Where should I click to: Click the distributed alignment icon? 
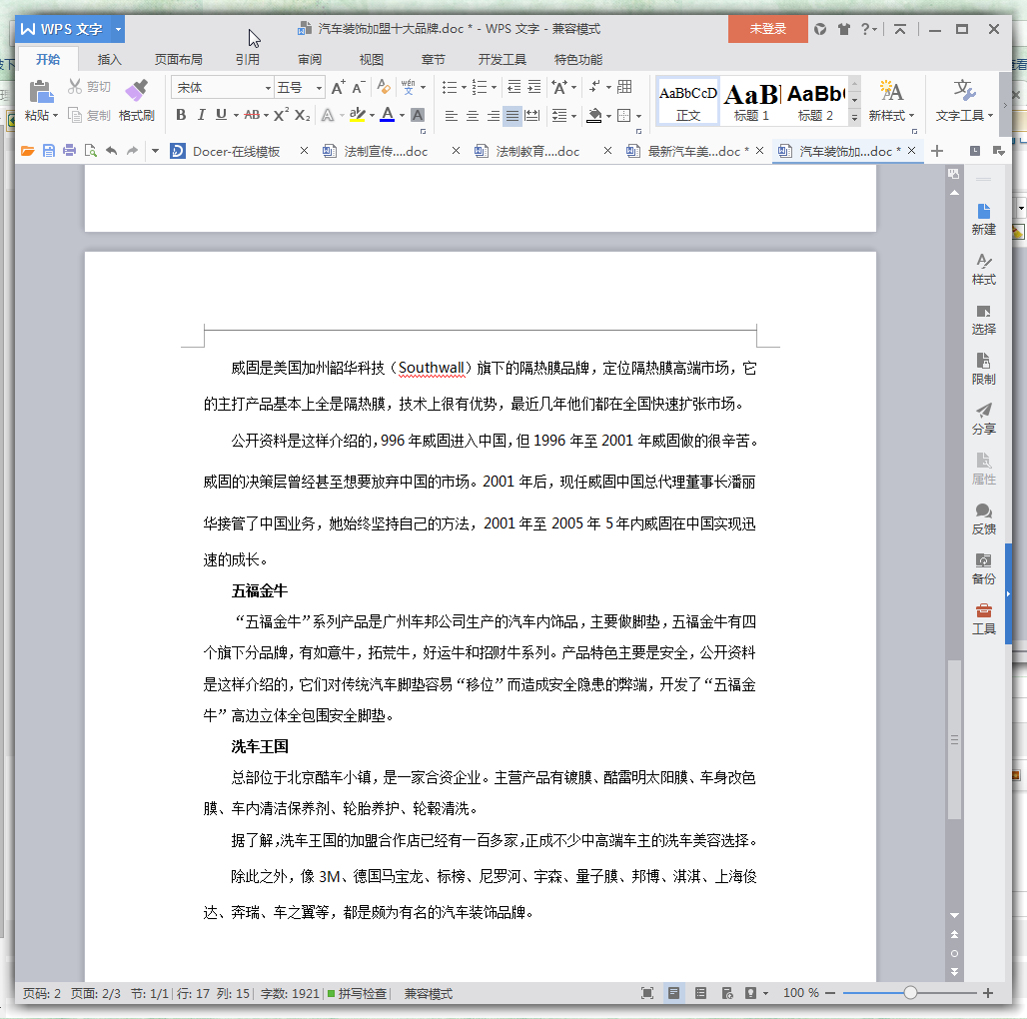coord(532,116)
